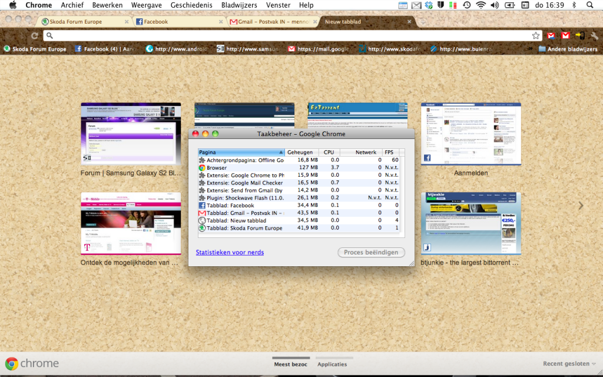Screen dimensions: 603x377
Task: Expand the bookmarks bar overflow chevron
Action: point(531,49)
